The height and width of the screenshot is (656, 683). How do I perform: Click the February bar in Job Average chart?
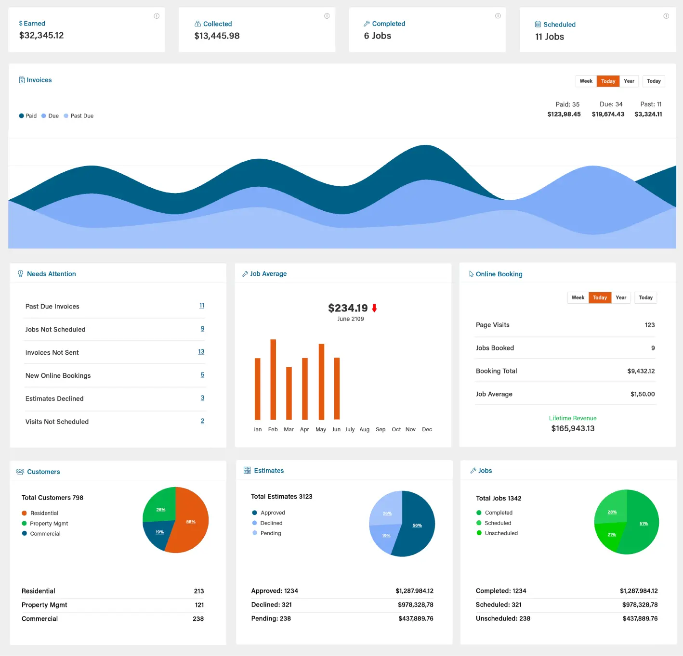(x=273, y=379)
